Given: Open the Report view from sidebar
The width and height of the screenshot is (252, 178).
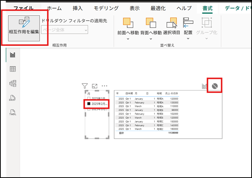Looking at the screenshot, I should coord(13,55).
